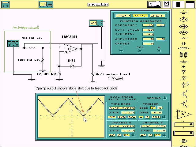
Task: Select falling edge trigger
Action: click(159, 108)
